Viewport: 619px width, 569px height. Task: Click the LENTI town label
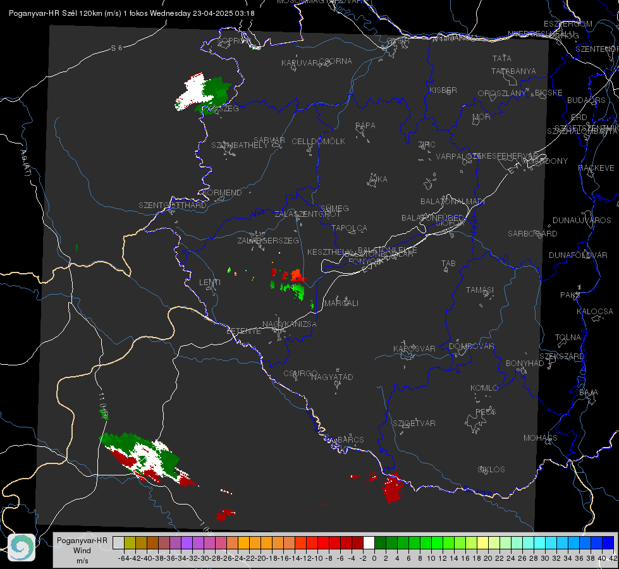coord(210,283)
